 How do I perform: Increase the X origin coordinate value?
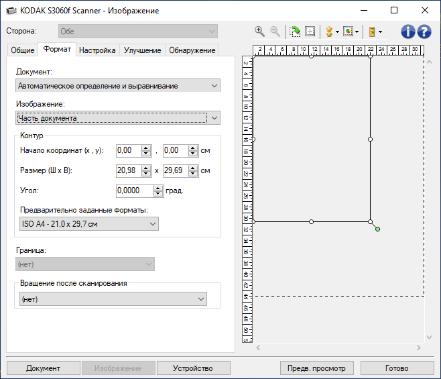pyautogui.click(x=147, y=148)
